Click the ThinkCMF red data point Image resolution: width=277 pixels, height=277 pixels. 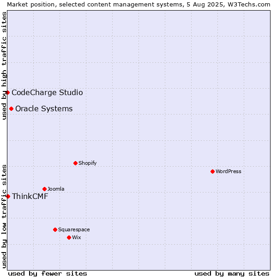(8, 196)
